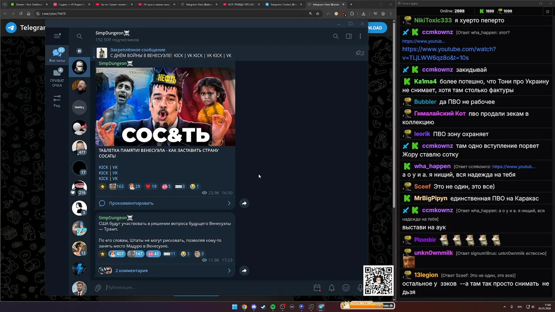This screenshot has width=555, height=312.
Task: Open Ред. folder edit settings
Action: (57, 101)
